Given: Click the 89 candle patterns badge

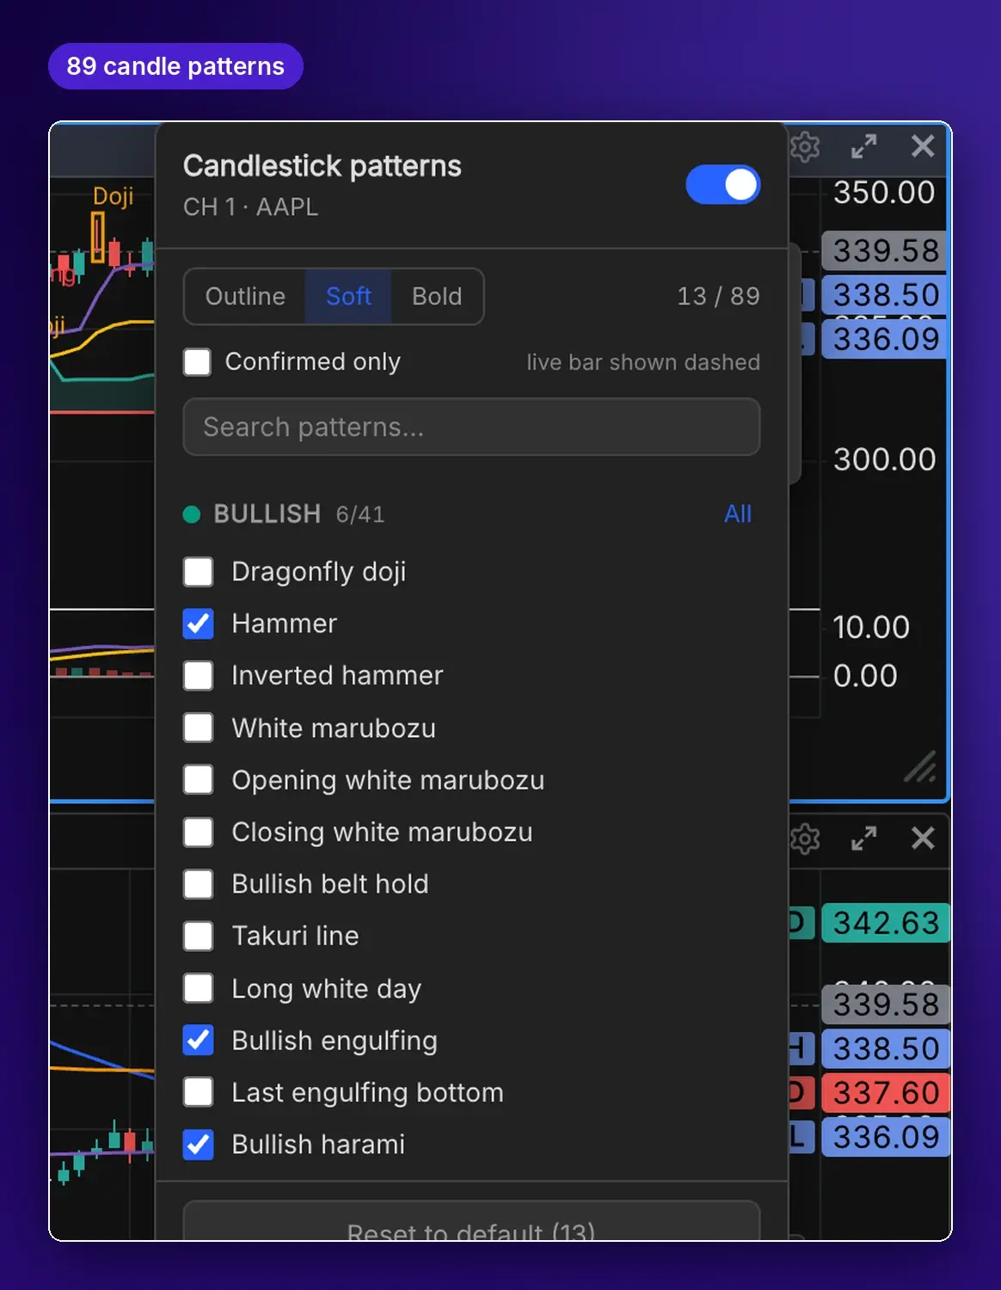Looking at the screenshot, I should coord(175,66).
